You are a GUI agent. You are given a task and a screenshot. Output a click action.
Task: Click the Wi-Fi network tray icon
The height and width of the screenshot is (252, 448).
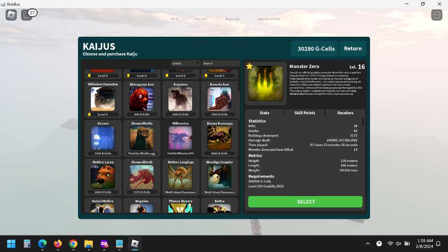coord(390,244)
